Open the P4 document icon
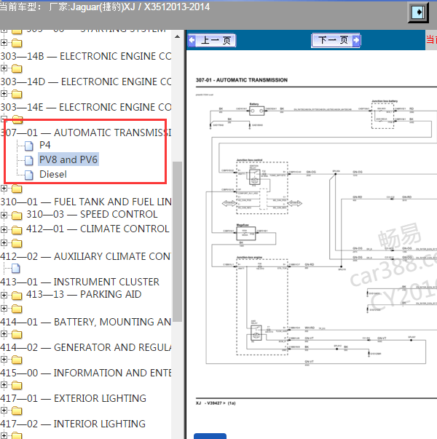 point(28,146)
